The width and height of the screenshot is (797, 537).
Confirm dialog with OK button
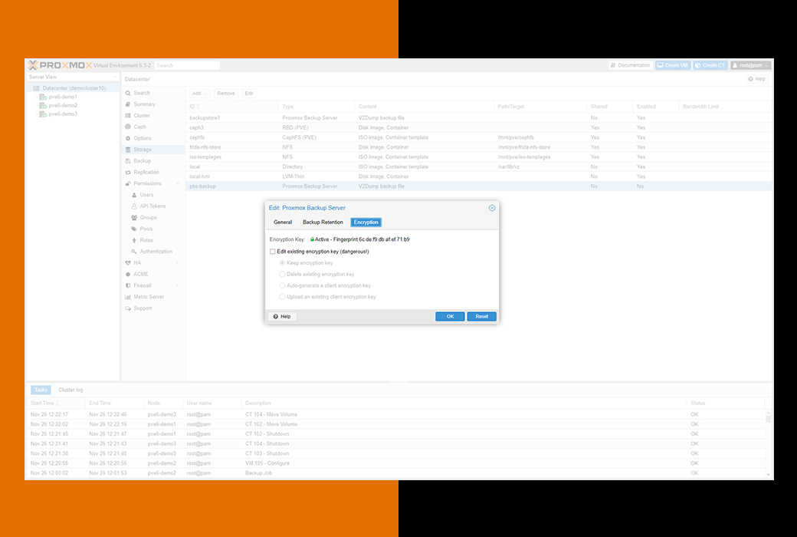(x=450, y=317)
